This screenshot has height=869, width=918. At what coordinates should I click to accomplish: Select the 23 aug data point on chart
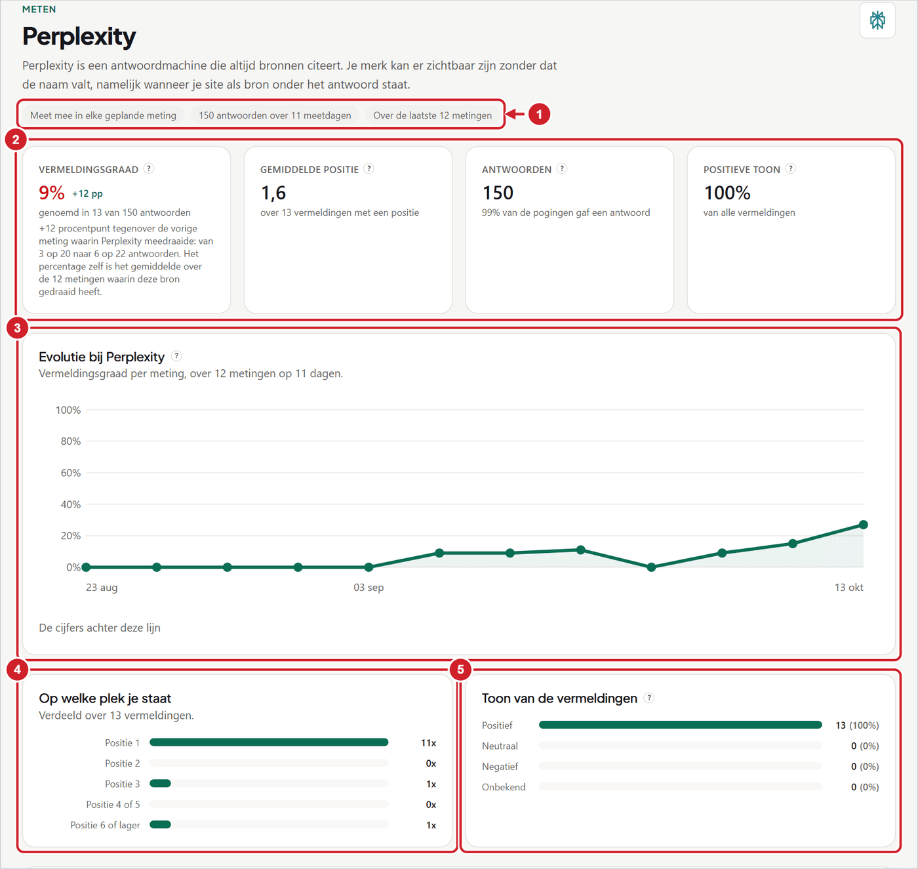point(87,567)
